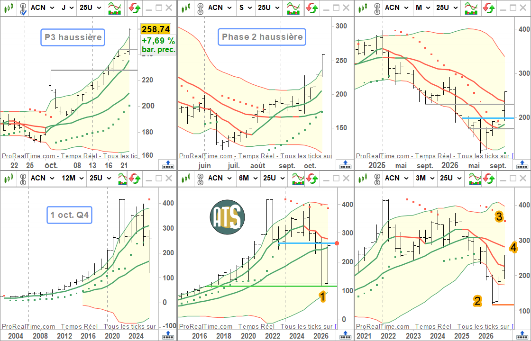531x341 pixels.
Task: Open chart style icon in the 12M panel
Action: [9, 178]
